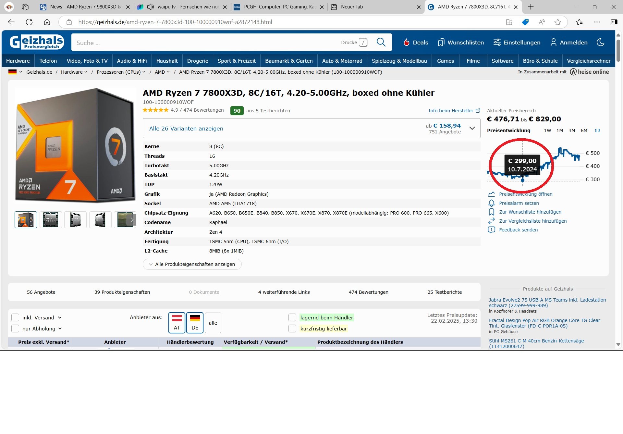Select the 6M price history range
This screenshot has width=623, height=434.
(584, 130)
